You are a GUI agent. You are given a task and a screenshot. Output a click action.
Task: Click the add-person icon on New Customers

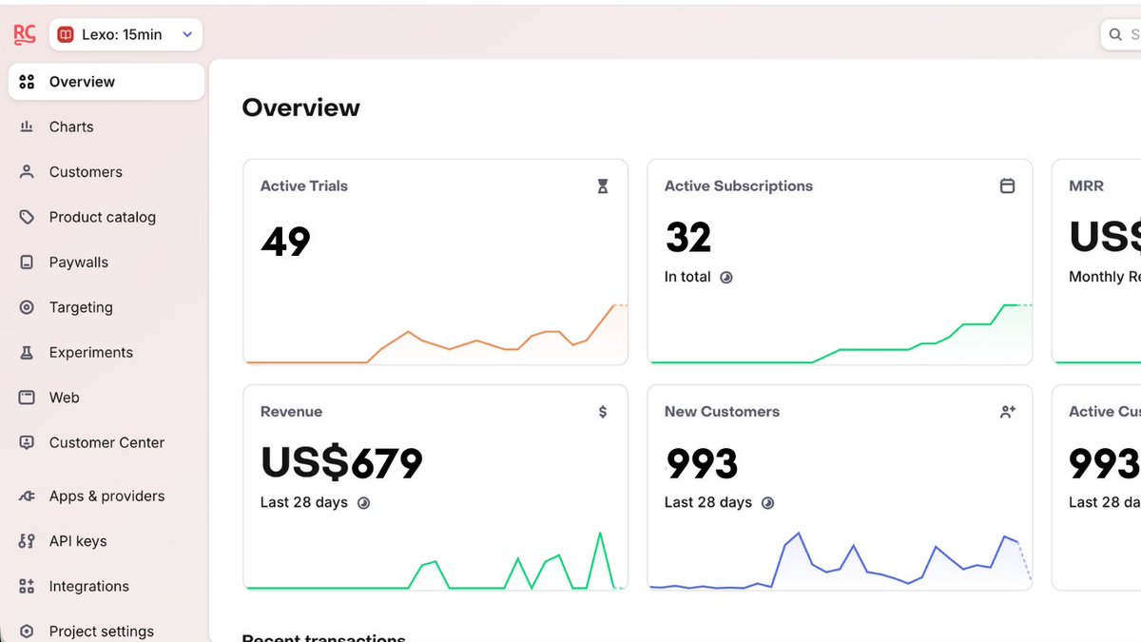pyautogui.click(x=1008, y=412)
